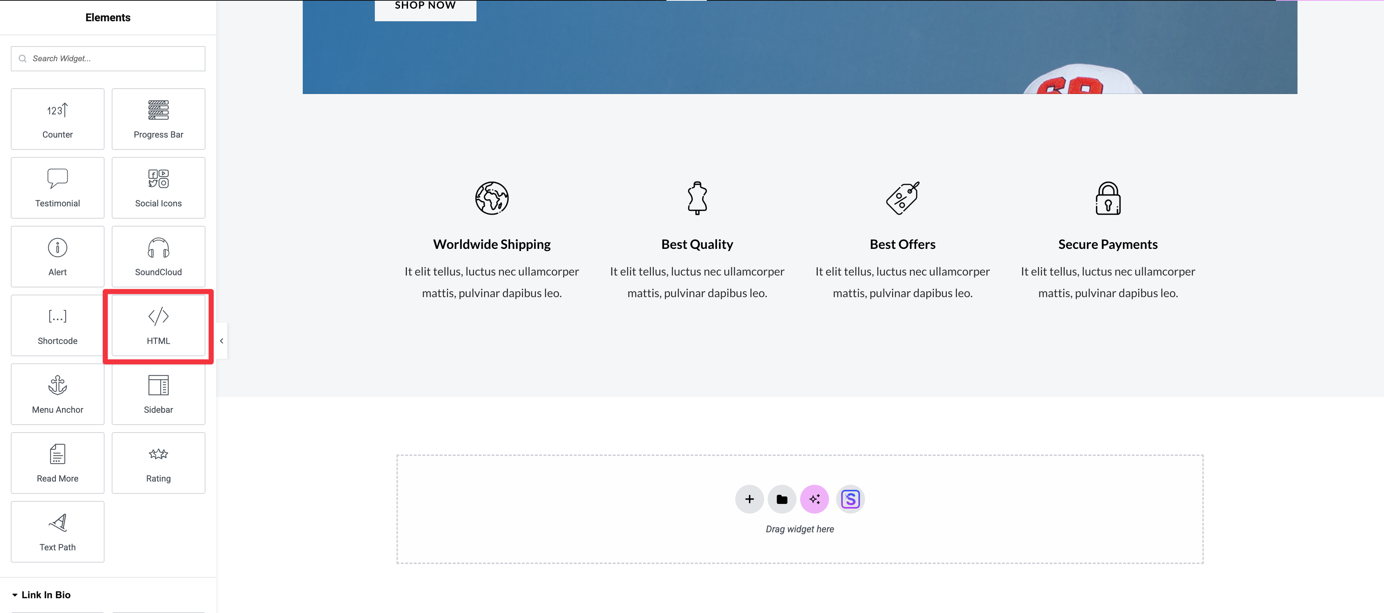Screen dimensions: 1384x613
Task: Select the Read More widget
Action: (58, 462)
